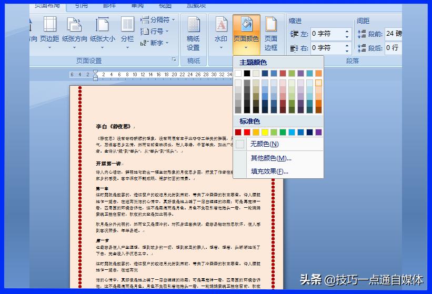The height and width of the screenshot is (294, 432).
Task: Click the title 李白《静夜思》 in document
Action: pyautogui.click(x=114, y=127)
